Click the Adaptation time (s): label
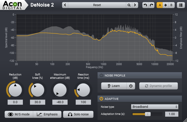Screen dimensions: 187x122 113,114
